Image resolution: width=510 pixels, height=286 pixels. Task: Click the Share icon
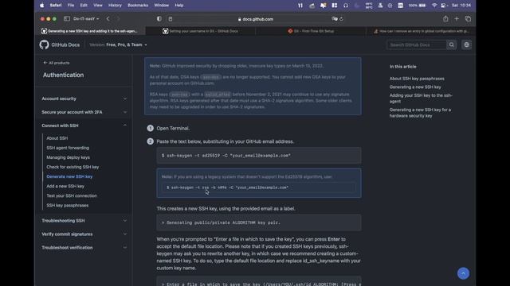click(445, 19)
